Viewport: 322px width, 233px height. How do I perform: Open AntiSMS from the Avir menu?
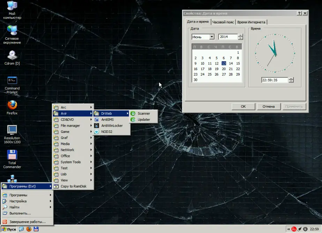[x=112, y=120]
